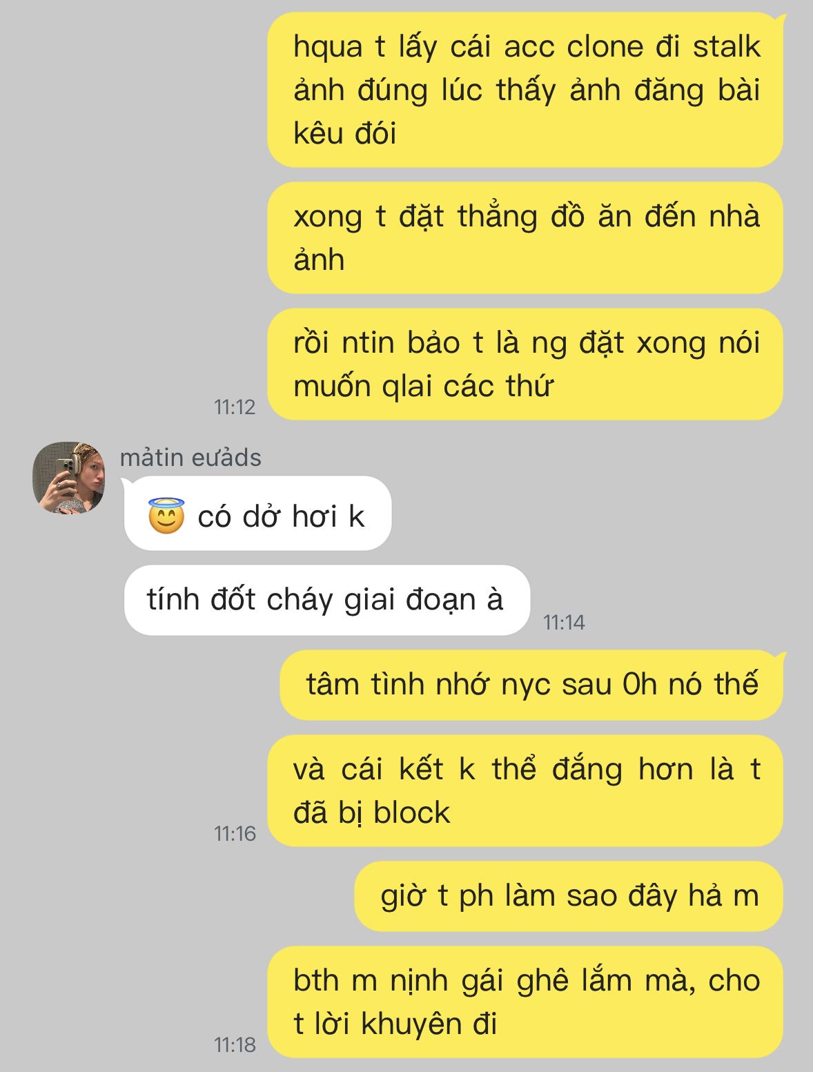Tap the 'giờ t ph làm sao đây hả m' bubble
Image resolution: width=813 pixels, height=1072 pixels.
pyautogui.click(x=569, y=896)
